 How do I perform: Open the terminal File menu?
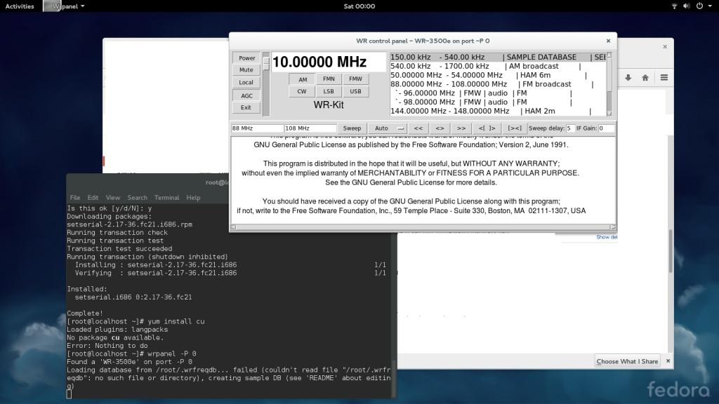(74, 197)
